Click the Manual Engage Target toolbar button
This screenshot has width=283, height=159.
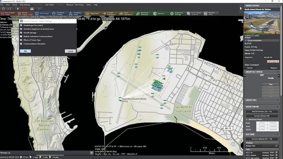pos(25,13)
